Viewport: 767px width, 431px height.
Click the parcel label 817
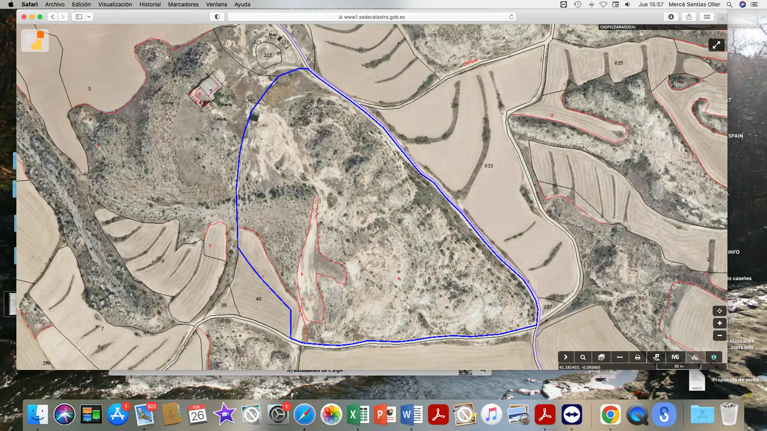pos(548,307)
